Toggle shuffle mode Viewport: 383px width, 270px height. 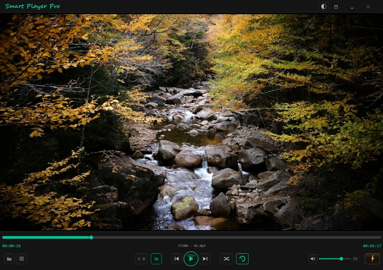(x=226, y=259)
